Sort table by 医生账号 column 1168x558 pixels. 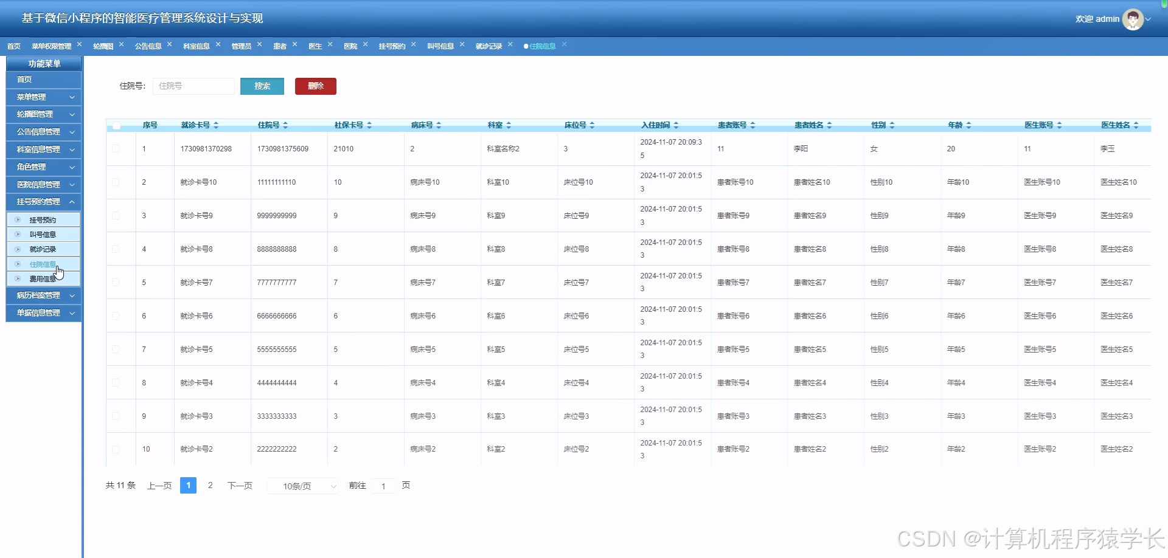tap(1059, 125)
